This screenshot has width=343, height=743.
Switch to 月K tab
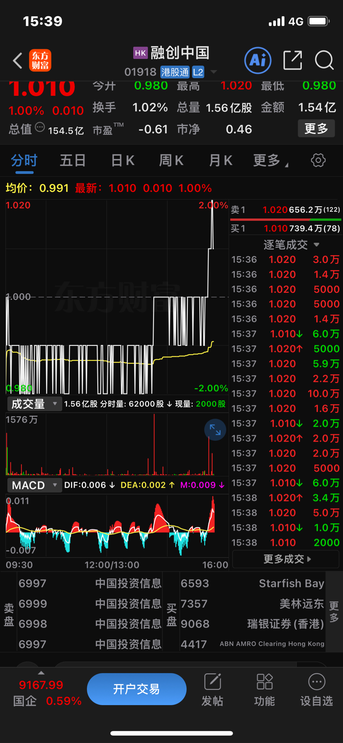pos(221,160)
